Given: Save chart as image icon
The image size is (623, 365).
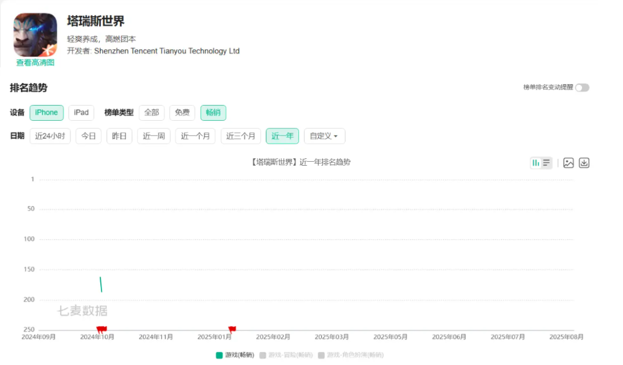Looking at the screenshot, I should [568, 163].
